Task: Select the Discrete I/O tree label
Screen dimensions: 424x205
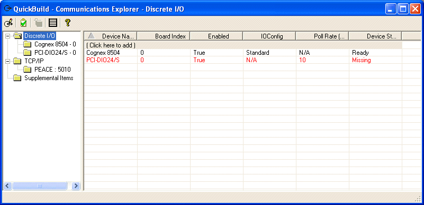Action: pos(40,35)
